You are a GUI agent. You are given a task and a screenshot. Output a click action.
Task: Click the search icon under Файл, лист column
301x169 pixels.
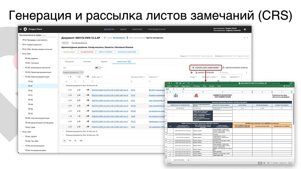pos(92,82)
